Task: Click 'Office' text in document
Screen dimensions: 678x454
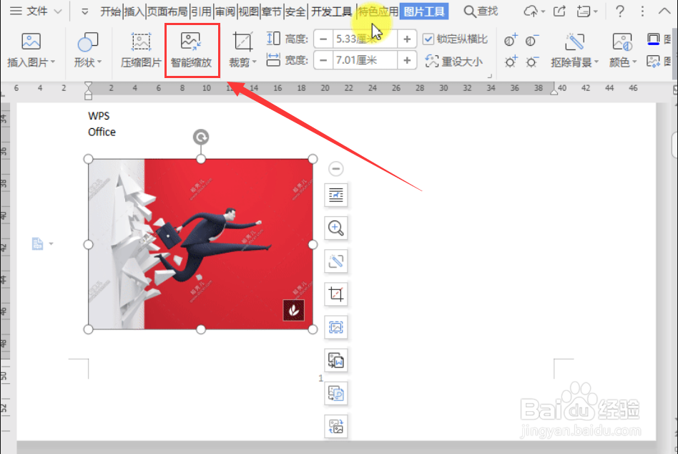Action: [102, 132]
